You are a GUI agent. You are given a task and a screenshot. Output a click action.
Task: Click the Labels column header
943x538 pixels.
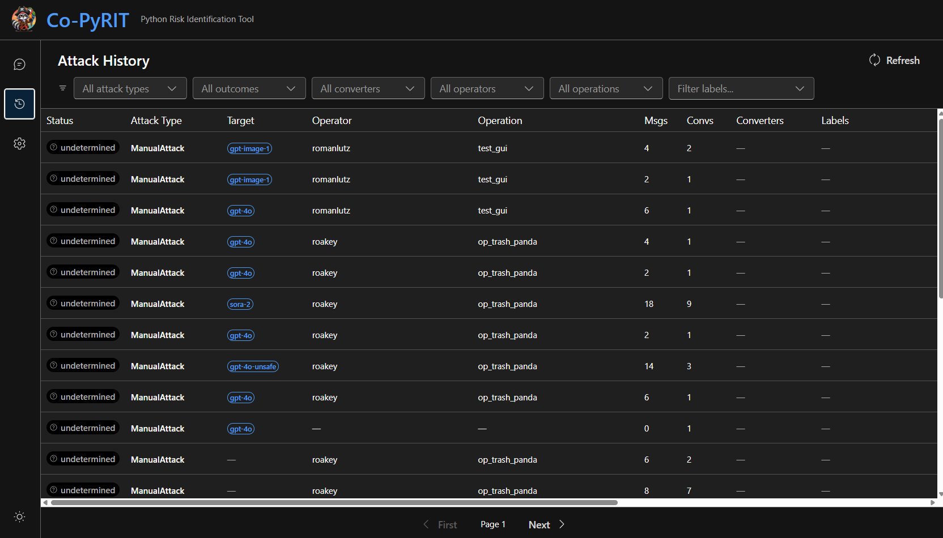tap(835, 121)
